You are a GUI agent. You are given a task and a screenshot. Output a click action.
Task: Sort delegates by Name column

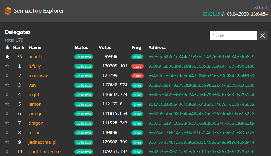[x=35, y=48]
